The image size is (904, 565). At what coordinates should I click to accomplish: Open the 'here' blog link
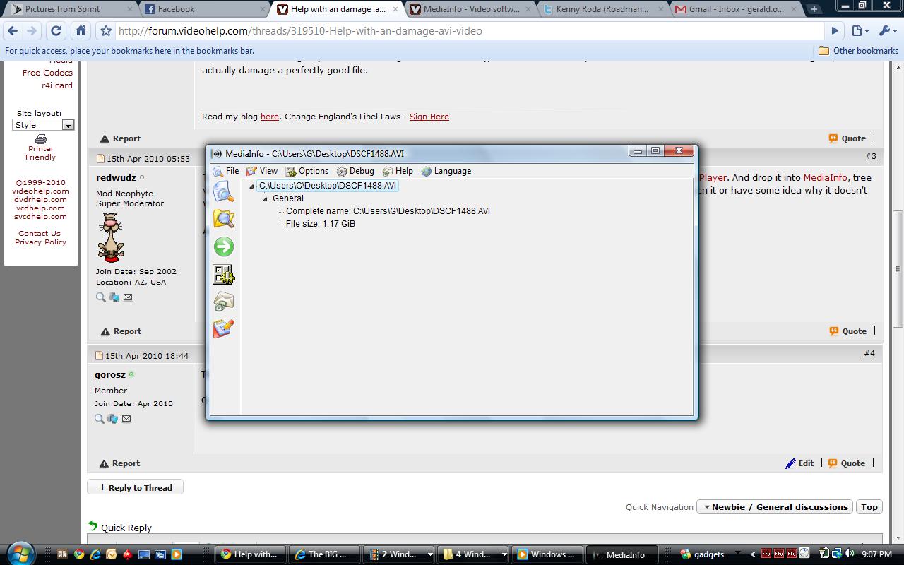pyautogui.click(x=269, y=117)
